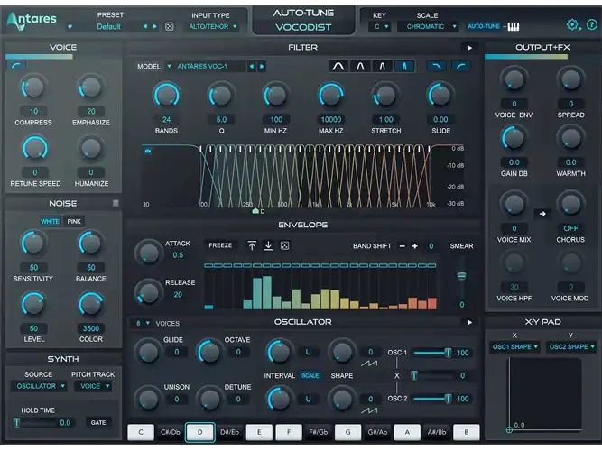
Task: Select Pink noise type
Action: 74,222
